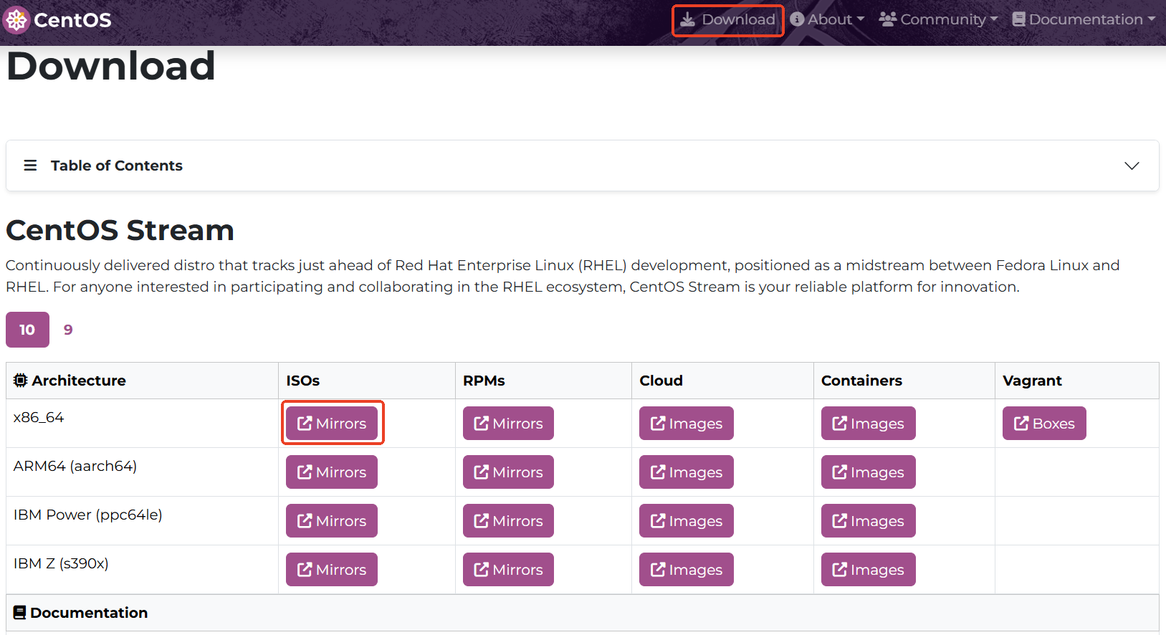1166x635 pixels.
Task: Open x86_64 Cloud Images
Action: click(x=687, y=424)
